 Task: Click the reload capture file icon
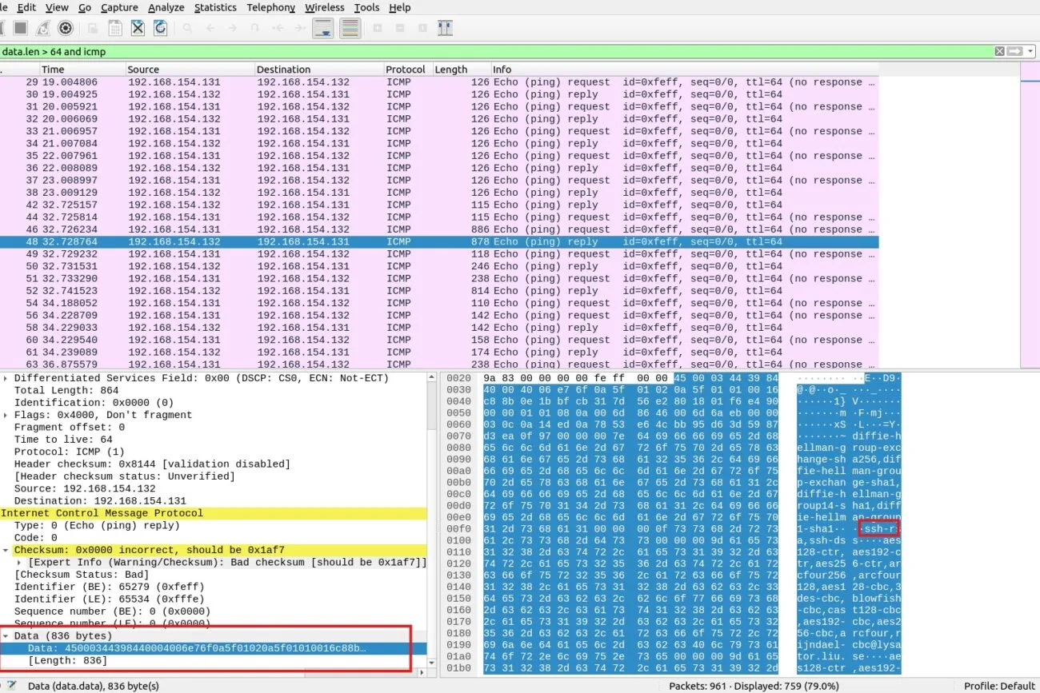160,28
